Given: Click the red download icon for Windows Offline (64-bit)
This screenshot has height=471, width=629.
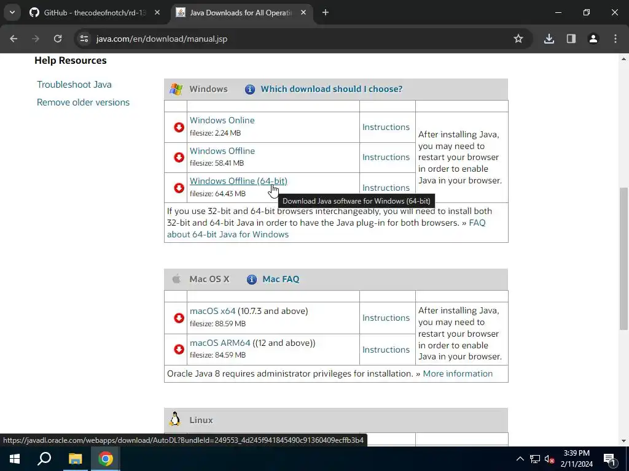Looking at the screenshot, I should (x=179, y=188).
